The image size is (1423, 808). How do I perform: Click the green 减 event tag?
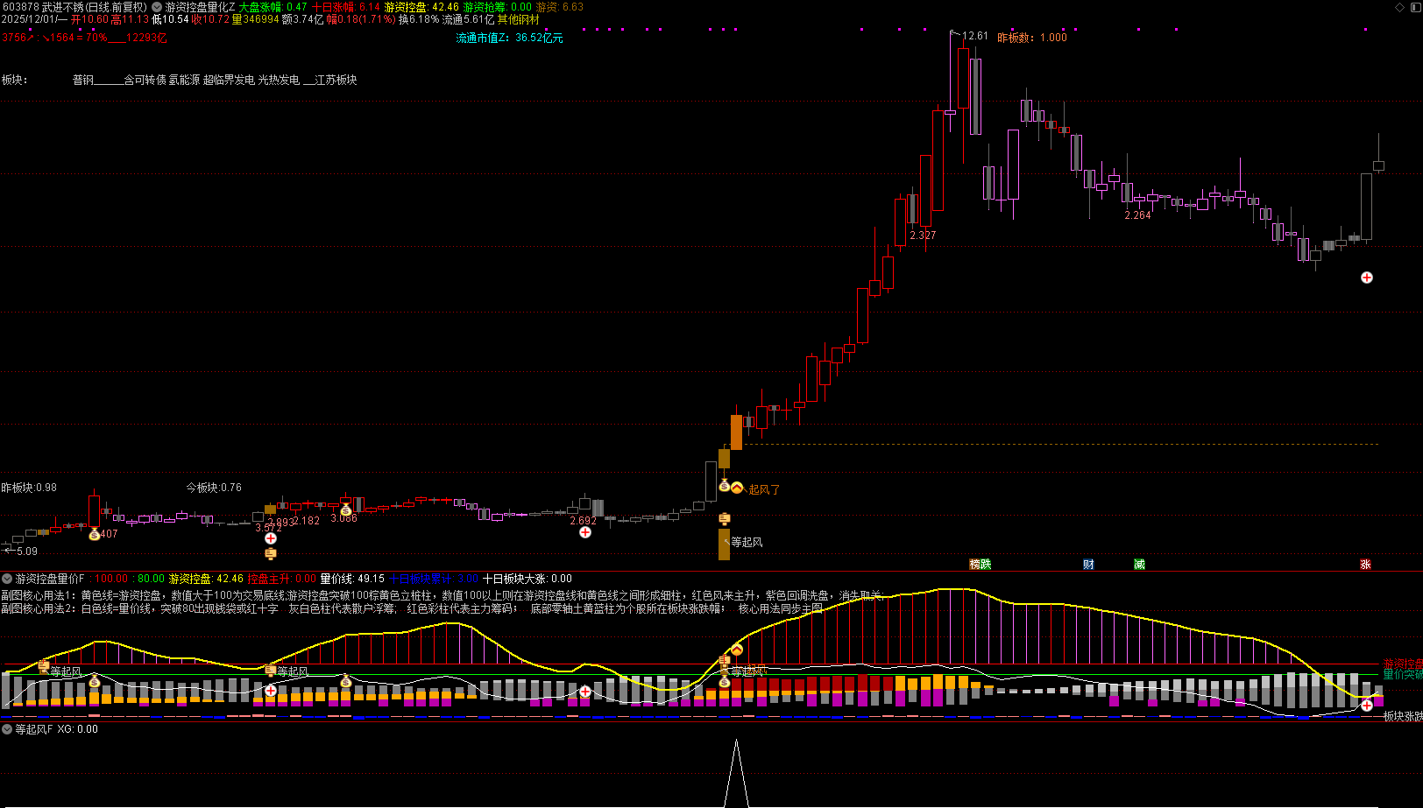(1139, 565)
